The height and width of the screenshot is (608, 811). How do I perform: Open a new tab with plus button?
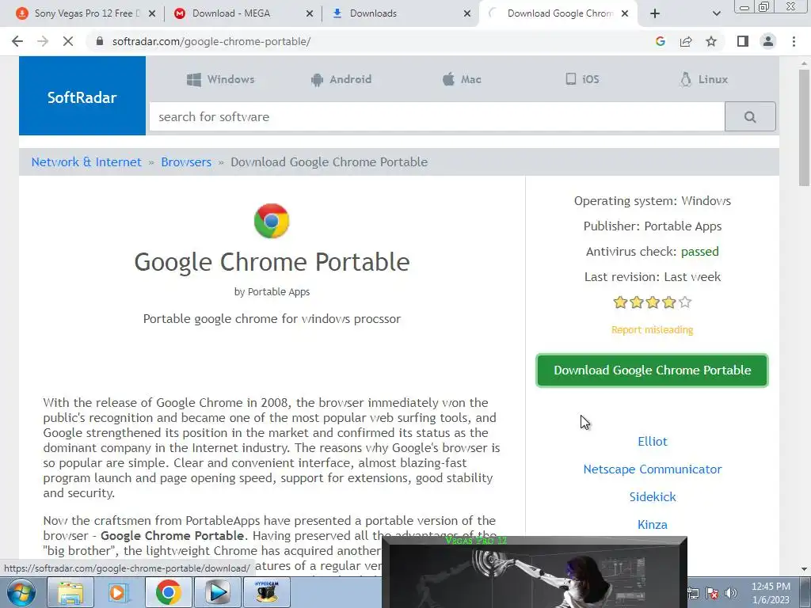(655, 13)
